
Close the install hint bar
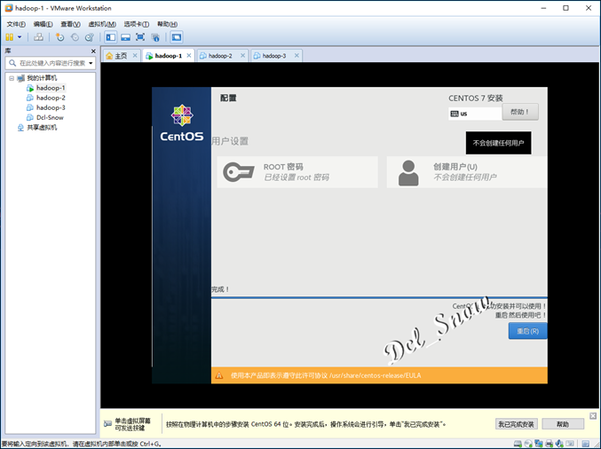593,415
